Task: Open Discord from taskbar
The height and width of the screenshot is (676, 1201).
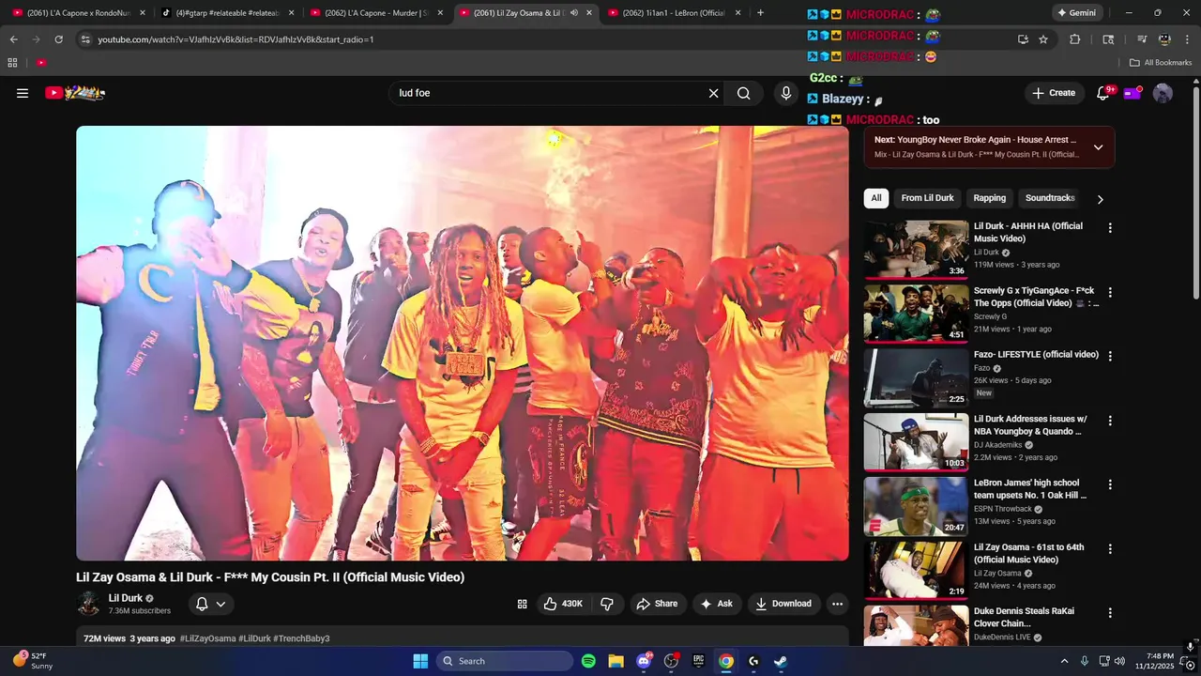Action: tap(644, 661)
